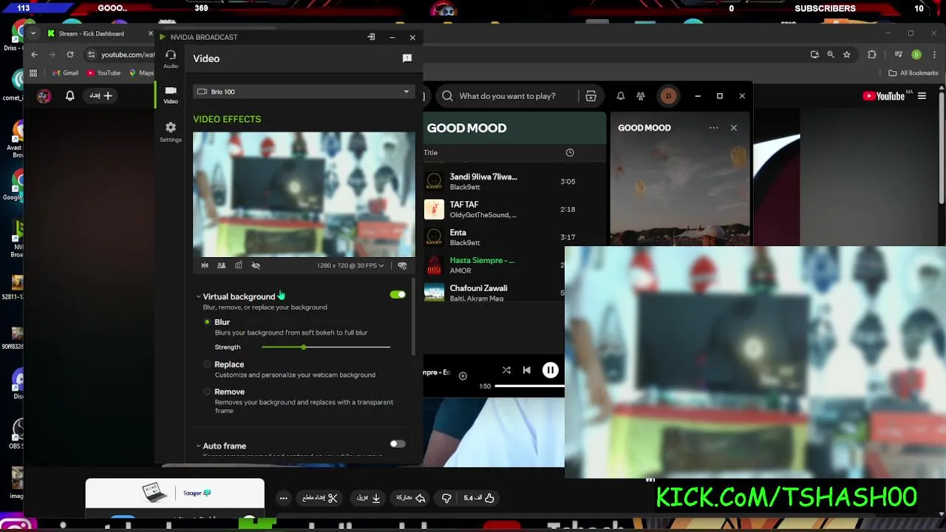Viewport: 946px width, 532px height.
Task: Click the YouTube Download button
Action: pyautogui.click(x=369, y=498)
